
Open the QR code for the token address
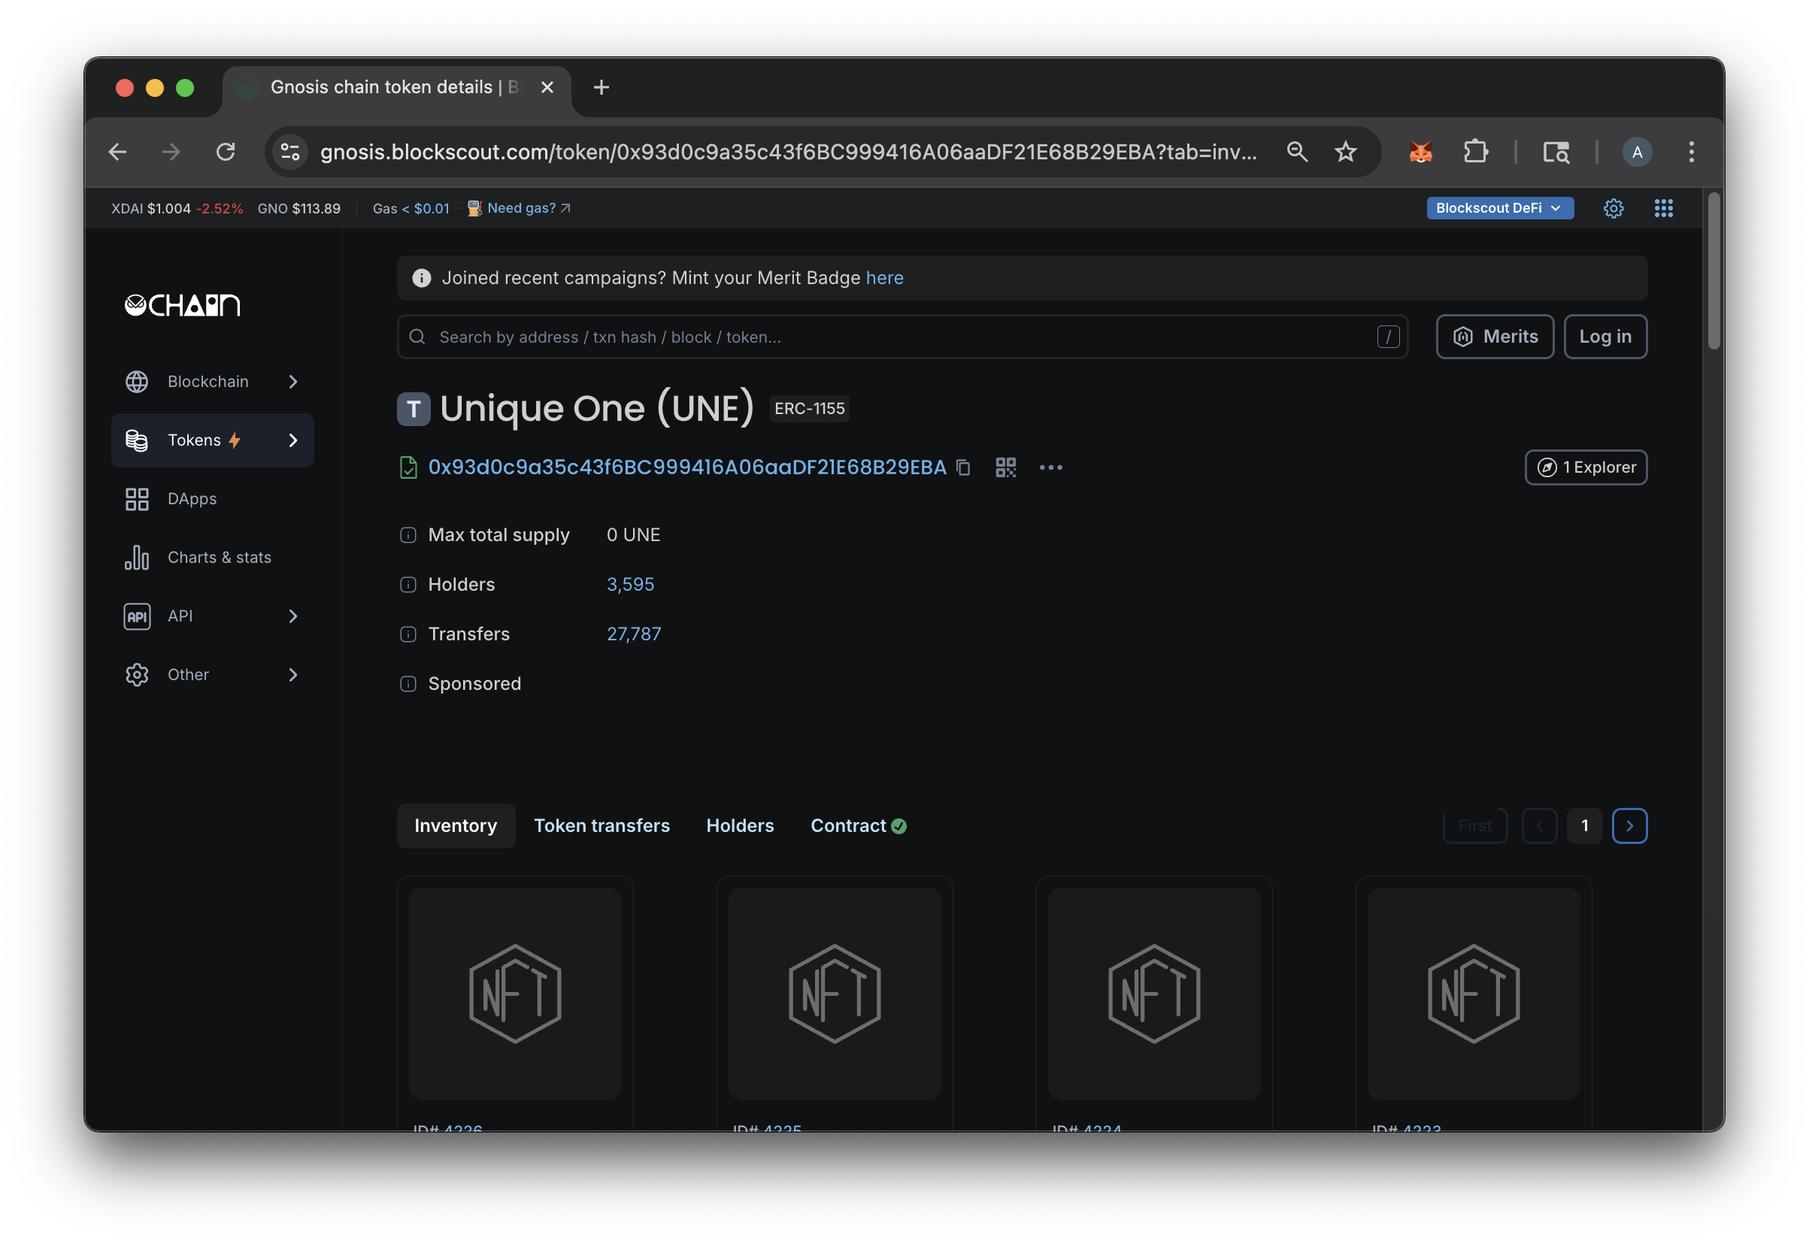click(1005, 467)
